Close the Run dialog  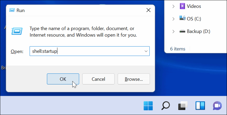(148, 10)
